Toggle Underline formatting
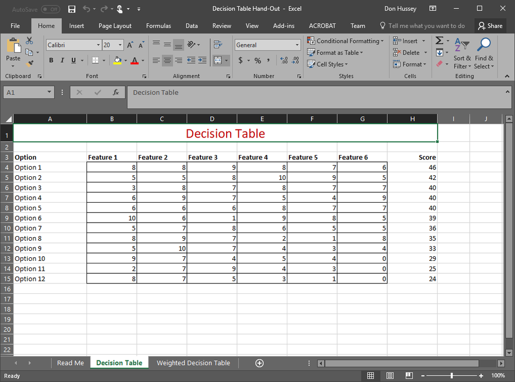The image size is (515, 382). (x=74, y=60)
